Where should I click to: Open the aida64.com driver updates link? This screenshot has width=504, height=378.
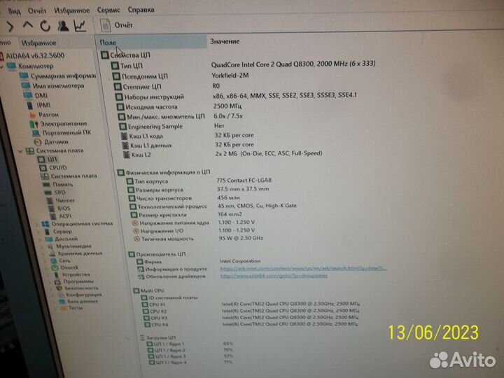[274, 276]
